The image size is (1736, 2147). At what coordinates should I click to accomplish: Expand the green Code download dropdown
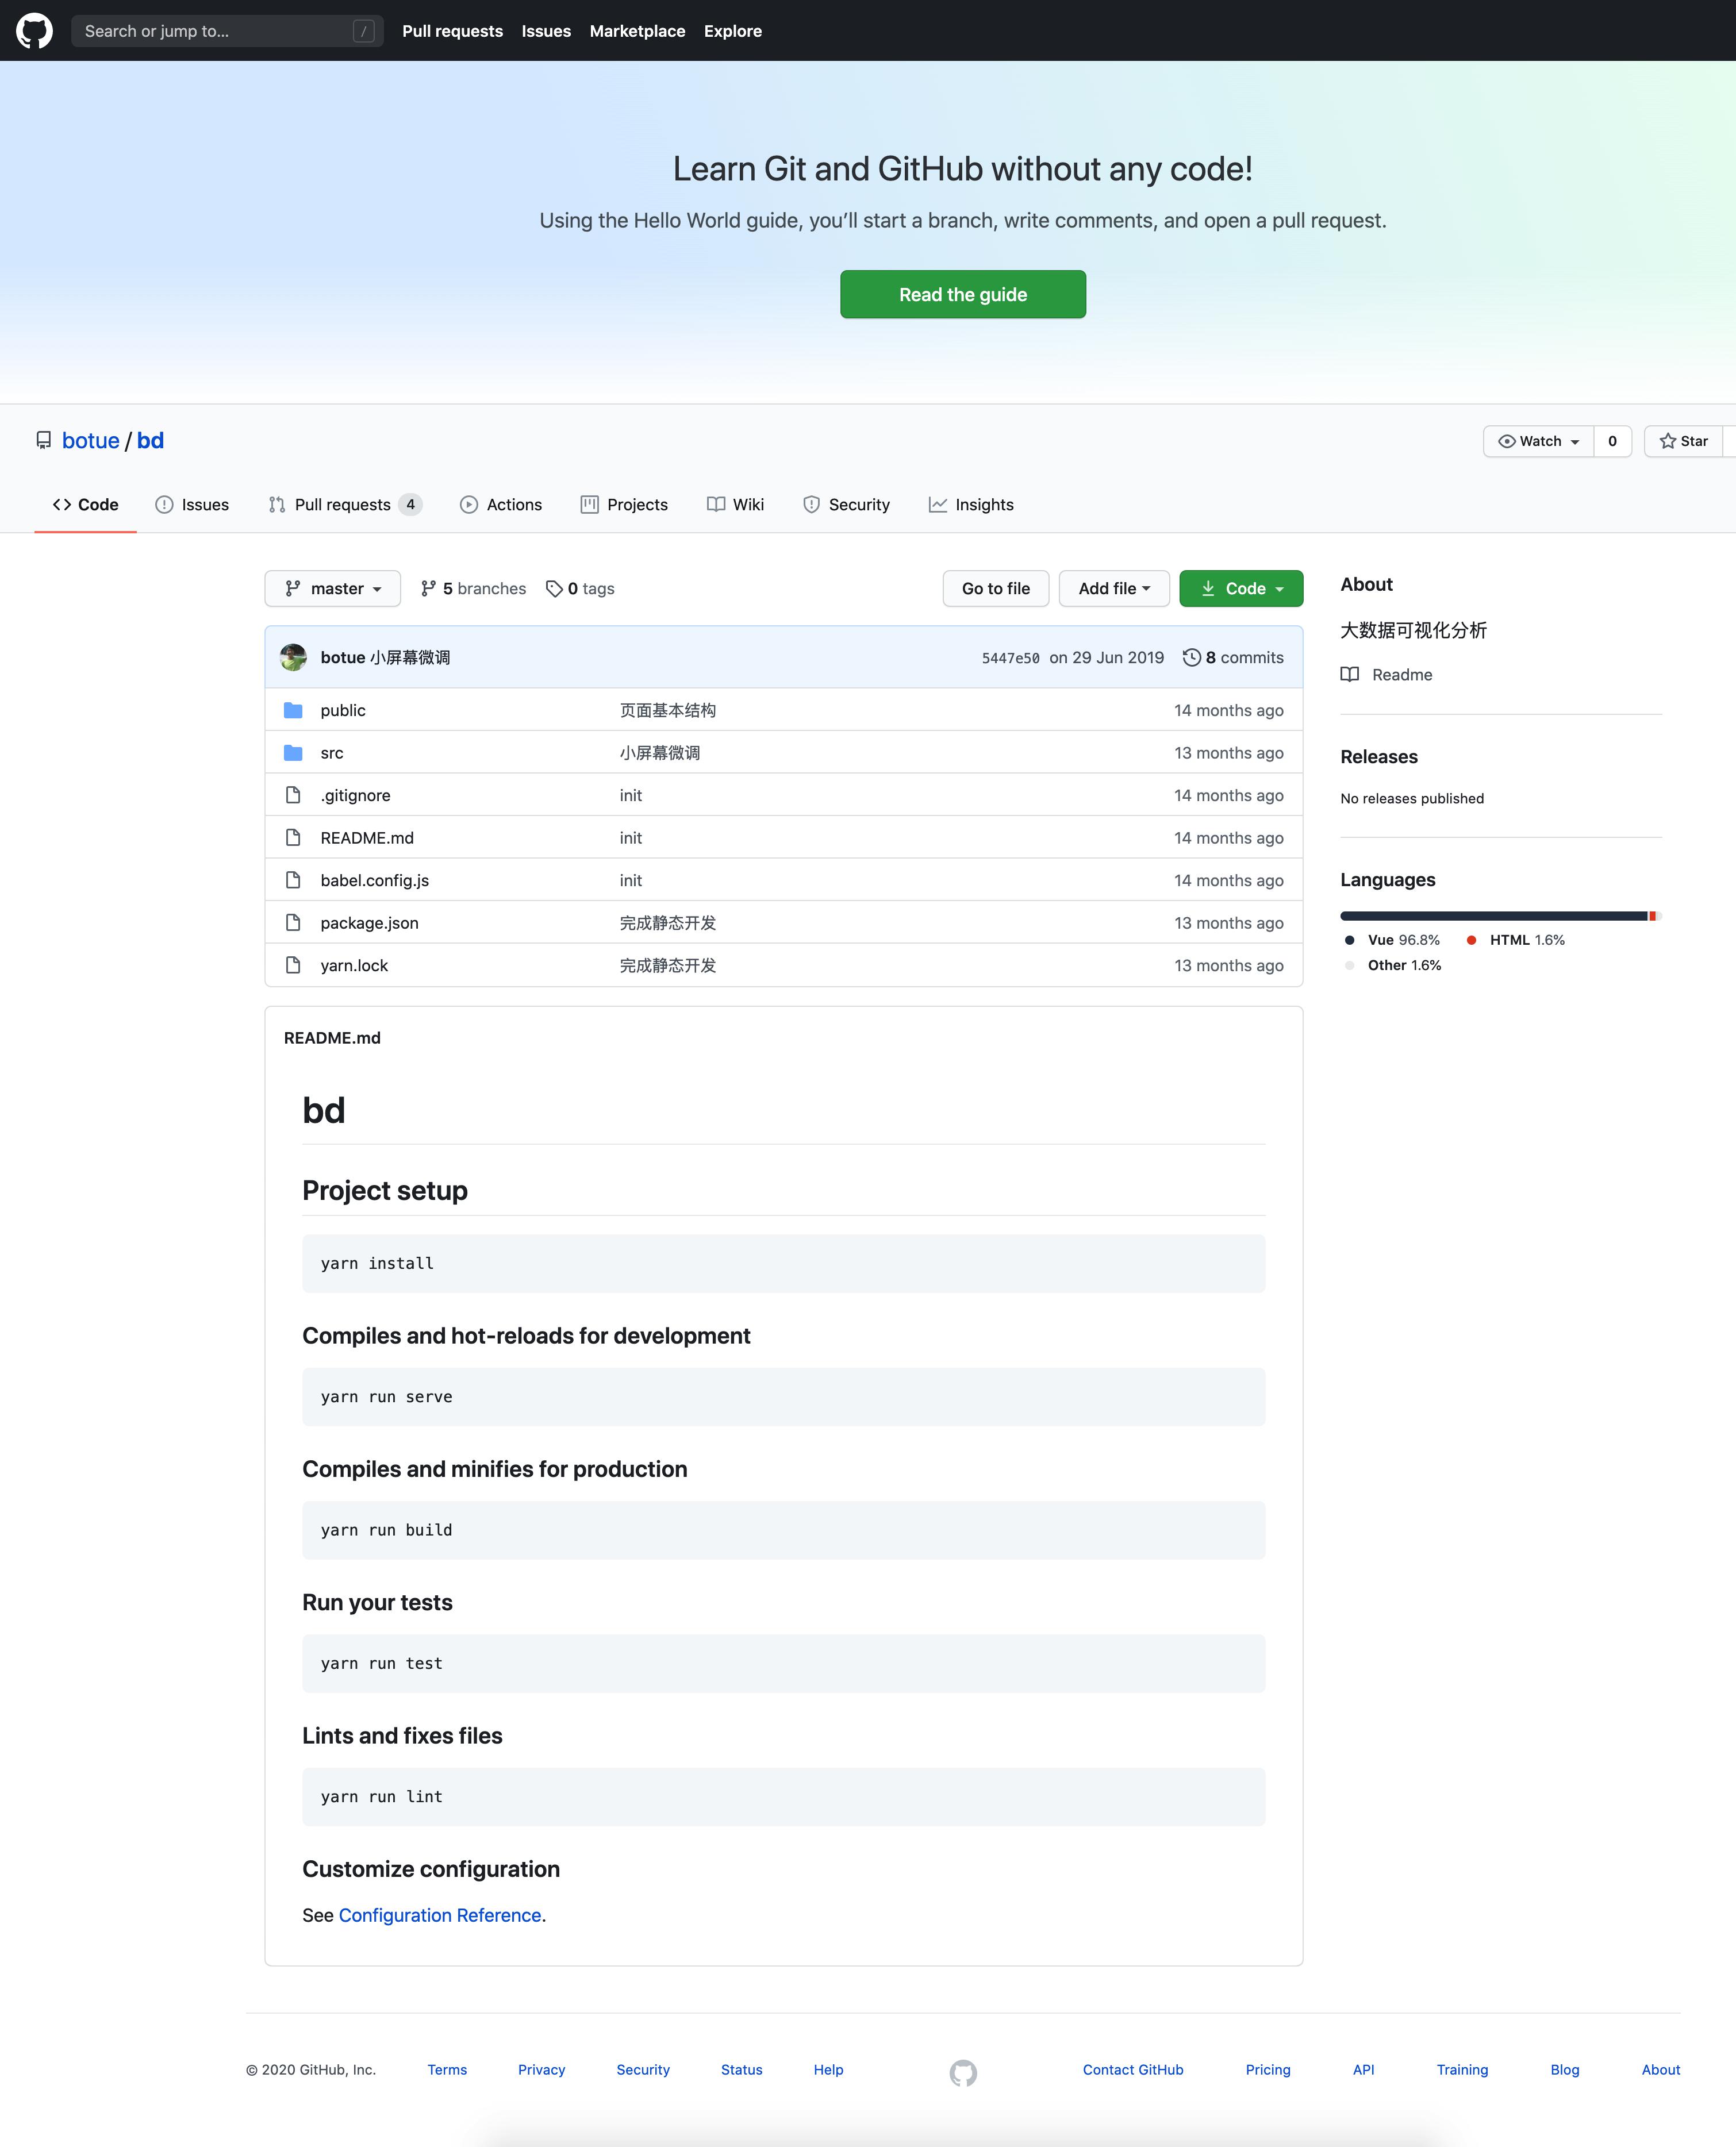click(1240, 588)
